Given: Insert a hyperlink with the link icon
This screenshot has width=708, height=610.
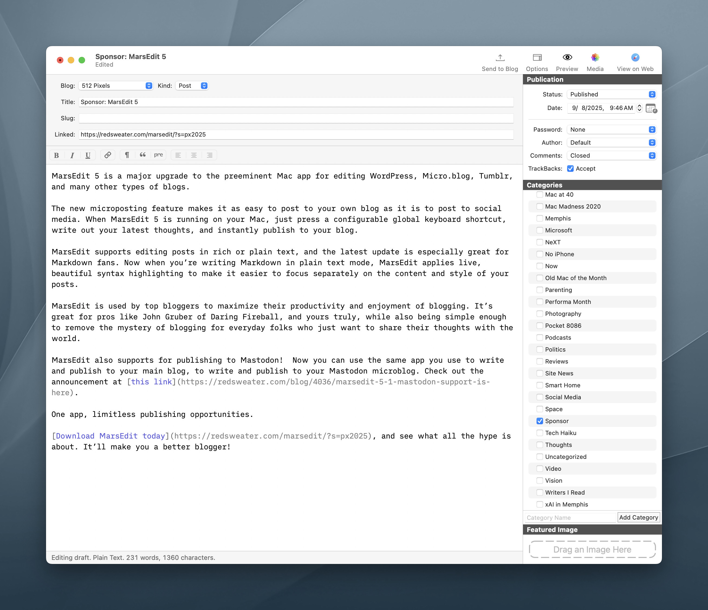Looking at the screenshot, I should pos(108,155).
